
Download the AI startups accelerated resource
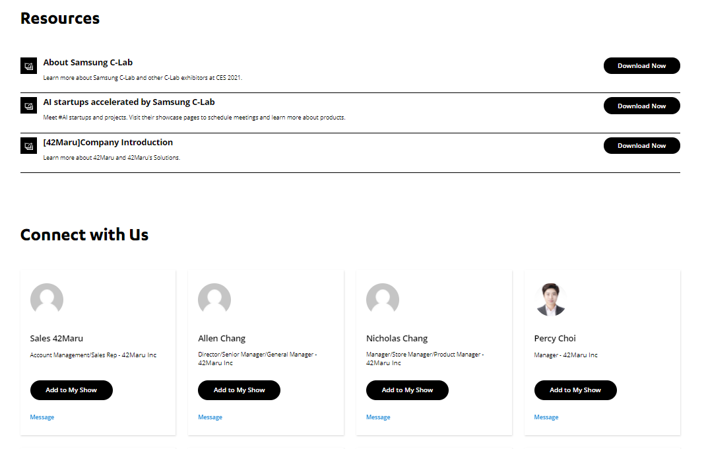point(641,106)
